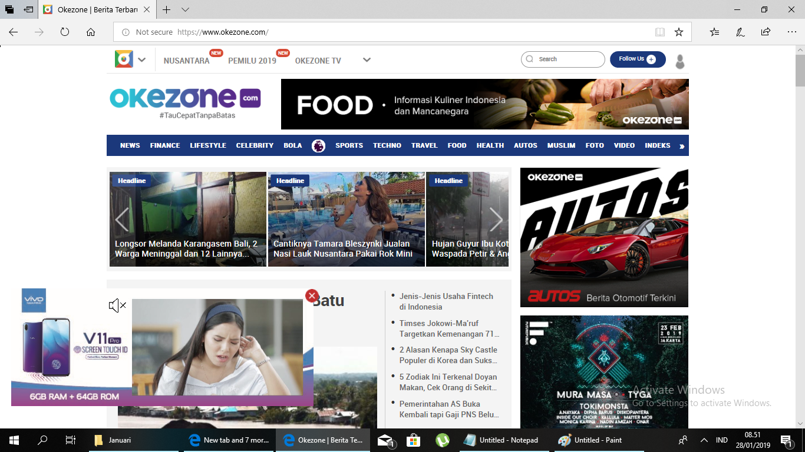
Task: Show tab previews chevron
Action: click(x=185, y=10)
